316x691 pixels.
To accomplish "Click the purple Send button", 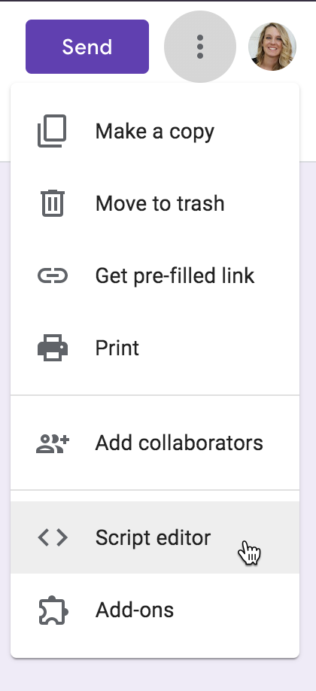I will (87, 47).
